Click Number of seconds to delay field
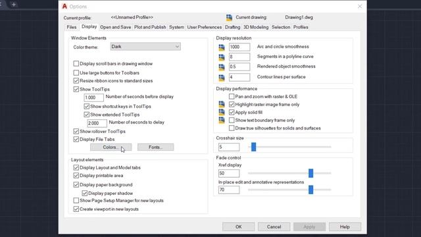 click(x=97, y=123)
